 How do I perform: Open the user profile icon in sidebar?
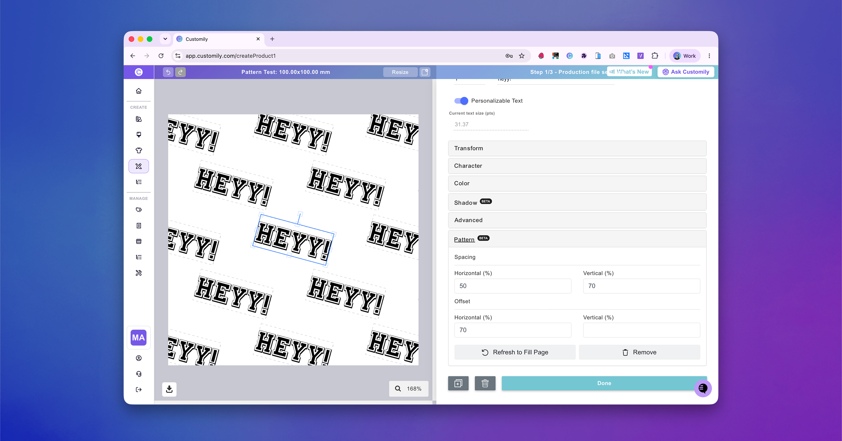[x=139, y=358]
